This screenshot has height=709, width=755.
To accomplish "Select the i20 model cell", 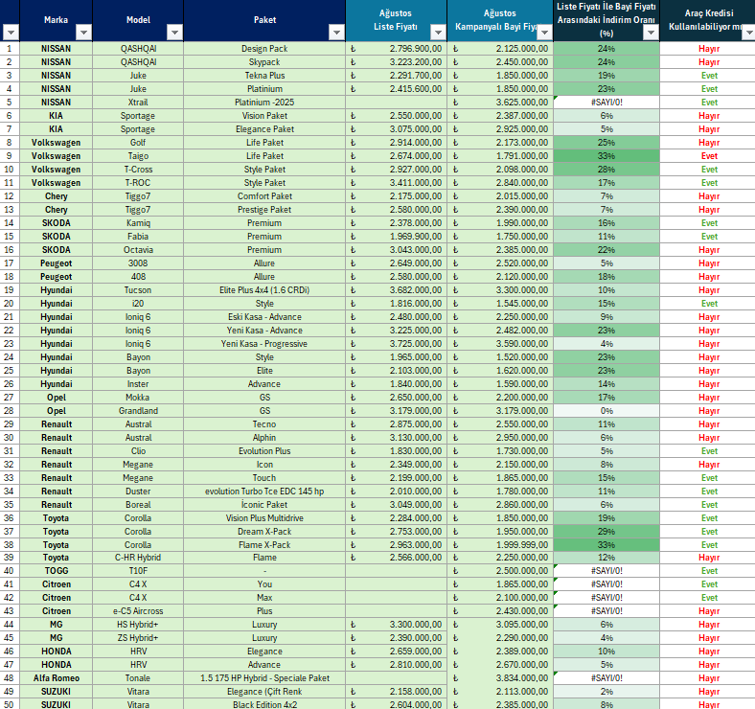I will pos(138,304).
